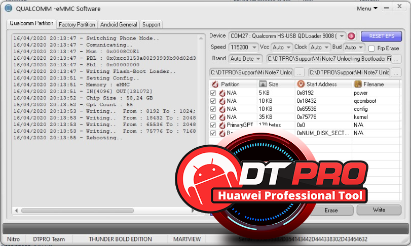The height and width of the screenshot is (246, 411).
Task: Uncheck the qcomboot partition checkbox
Action: coord(213,101)
